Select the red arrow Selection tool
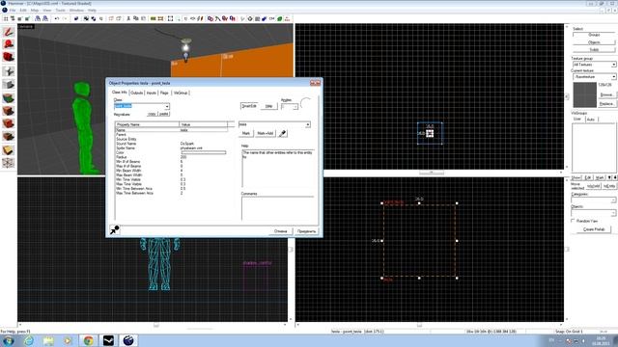 click(9, 32)
